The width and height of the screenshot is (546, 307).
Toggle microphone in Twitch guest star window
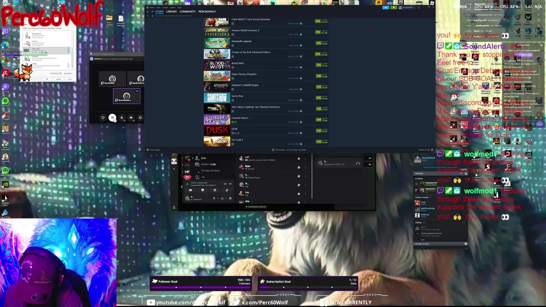pos(122,118)
